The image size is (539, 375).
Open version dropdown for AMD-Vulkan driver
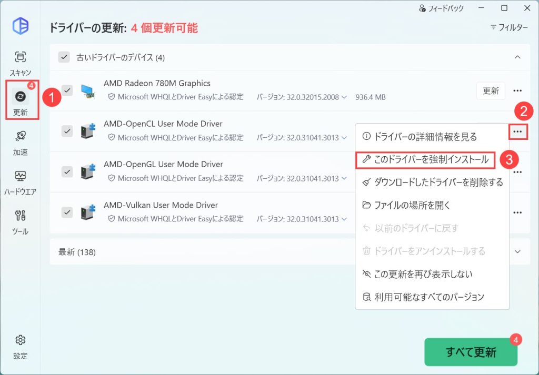344,219
